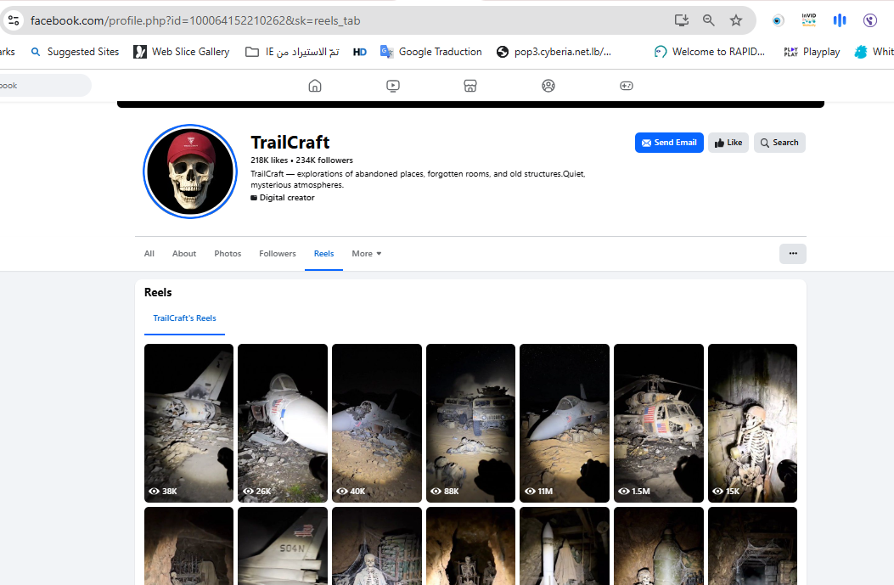This screenshot has width=894, height=585.
Task: Open Facebook Home icon in top navigation
Action: (x=315, y=86)
